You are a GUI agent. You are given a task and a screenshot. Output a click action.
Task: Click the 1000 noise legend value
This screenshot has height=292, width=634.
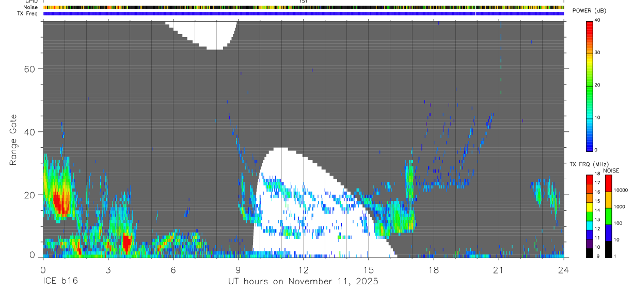tap(619, 207)
